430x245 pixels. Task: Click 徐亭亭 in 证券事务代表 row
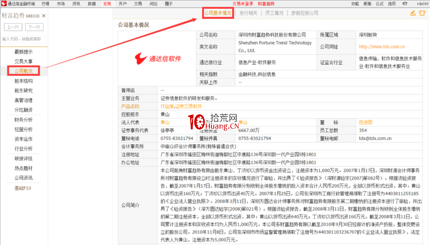click(x=167, y=130)
